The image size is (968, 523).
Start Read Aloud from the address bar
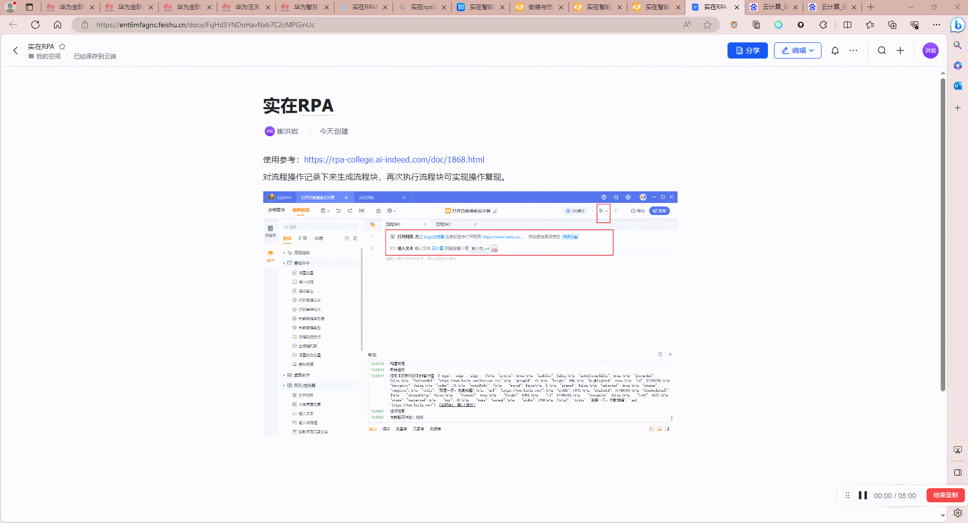[x=687, y=25]
